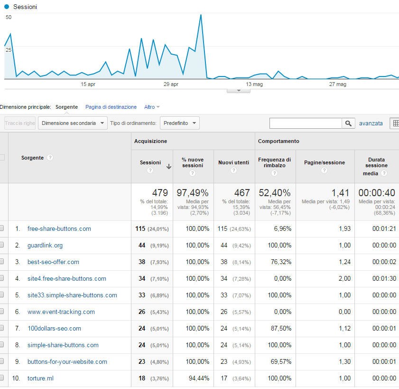
Task: Click the Acquisizione group header
Action: [151, 141]
